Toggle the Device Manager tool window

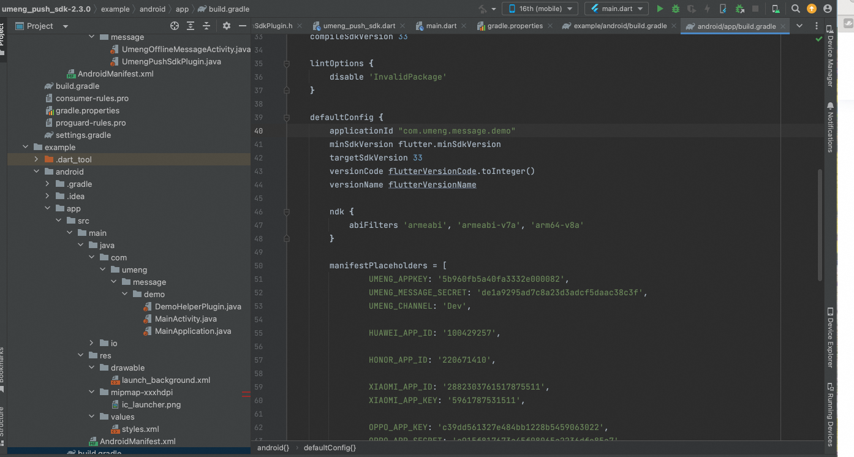pos(830,56)
